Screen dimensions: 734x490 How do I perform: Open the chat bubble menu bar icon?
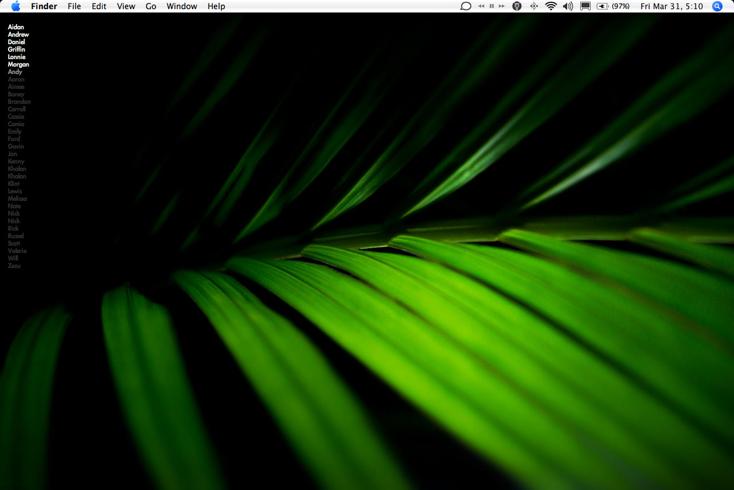tap(466, 6)
